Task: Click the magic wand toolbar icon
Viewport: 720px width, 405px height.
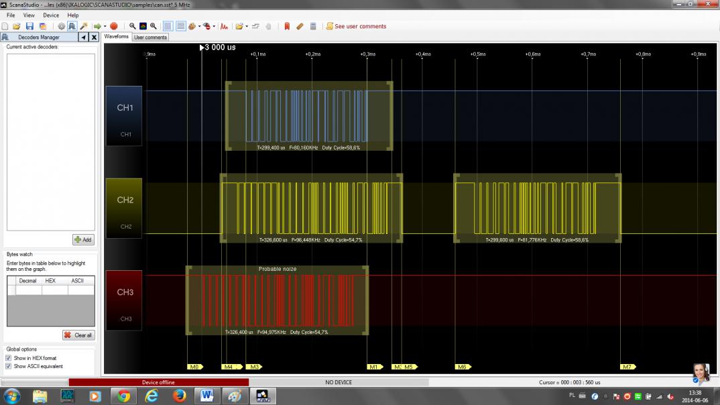Action: click(84, 26)
